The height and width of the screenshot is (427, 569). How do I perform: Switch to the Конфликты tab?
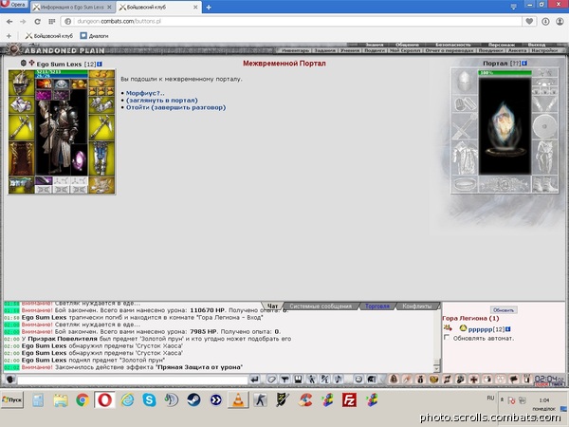pos(417,306)
